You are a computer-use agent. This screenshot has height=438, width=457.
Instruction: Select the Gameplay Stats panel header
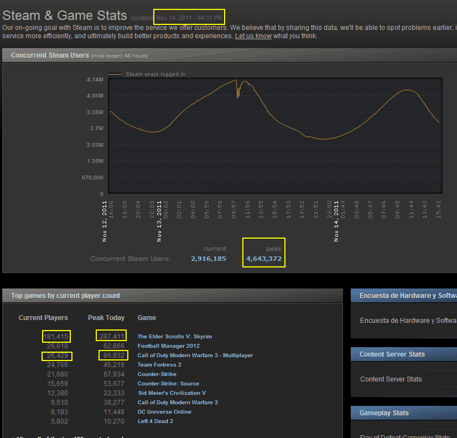[x=404, y=413]
